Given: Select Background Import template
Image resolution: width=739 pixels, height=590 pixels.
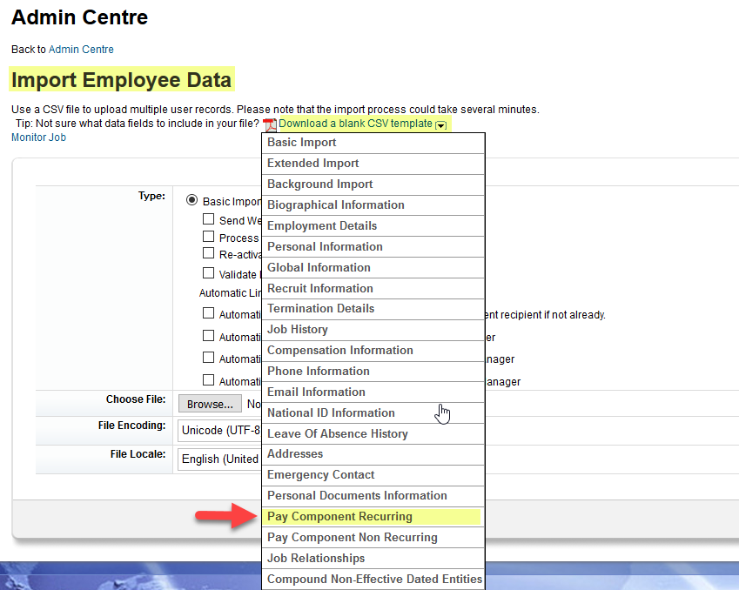Looking at the screenshot, I should 373,184.
